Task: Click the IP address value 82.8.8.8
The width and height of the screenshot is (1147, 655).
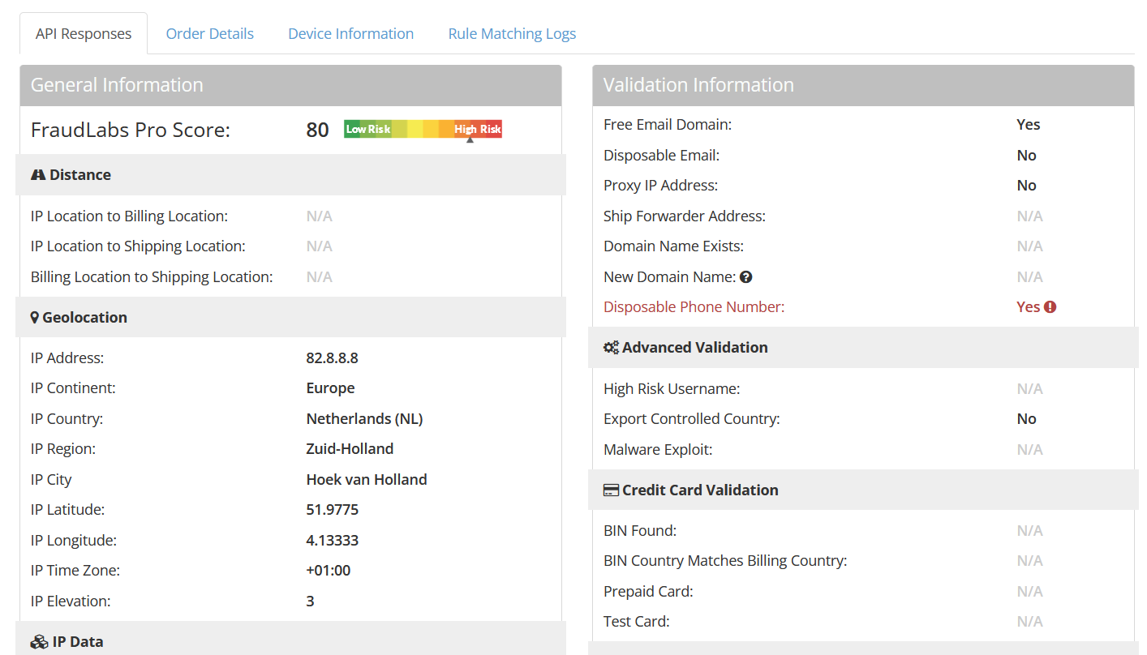Action: [x=333, y=358]
